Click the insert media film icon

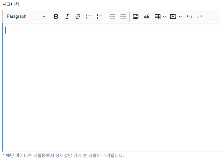[x=173, y=16]
